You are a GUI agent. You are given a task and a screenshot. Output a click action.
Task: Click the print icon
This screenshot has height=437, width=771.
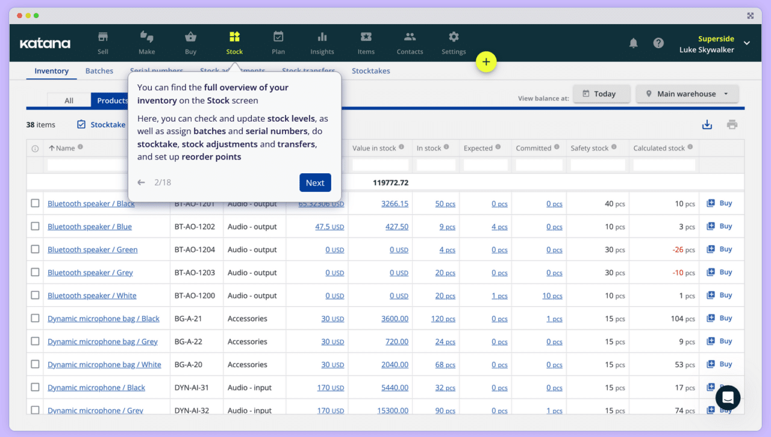tap(732, 124)
